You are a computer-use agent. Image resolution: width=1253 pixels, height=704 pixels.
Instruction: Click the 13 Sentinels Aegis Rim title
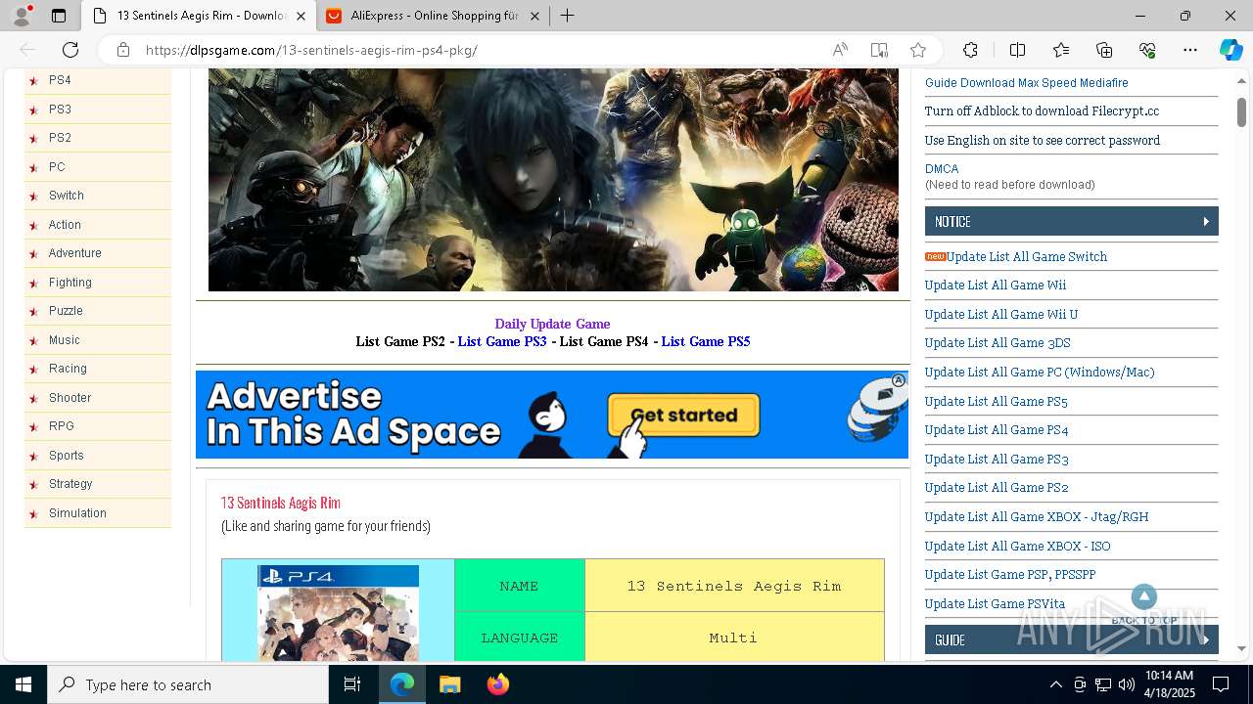281,503
